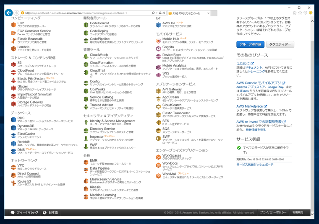Open the S3 storage icon
319x224 pixels.
[x=13, y=64]
